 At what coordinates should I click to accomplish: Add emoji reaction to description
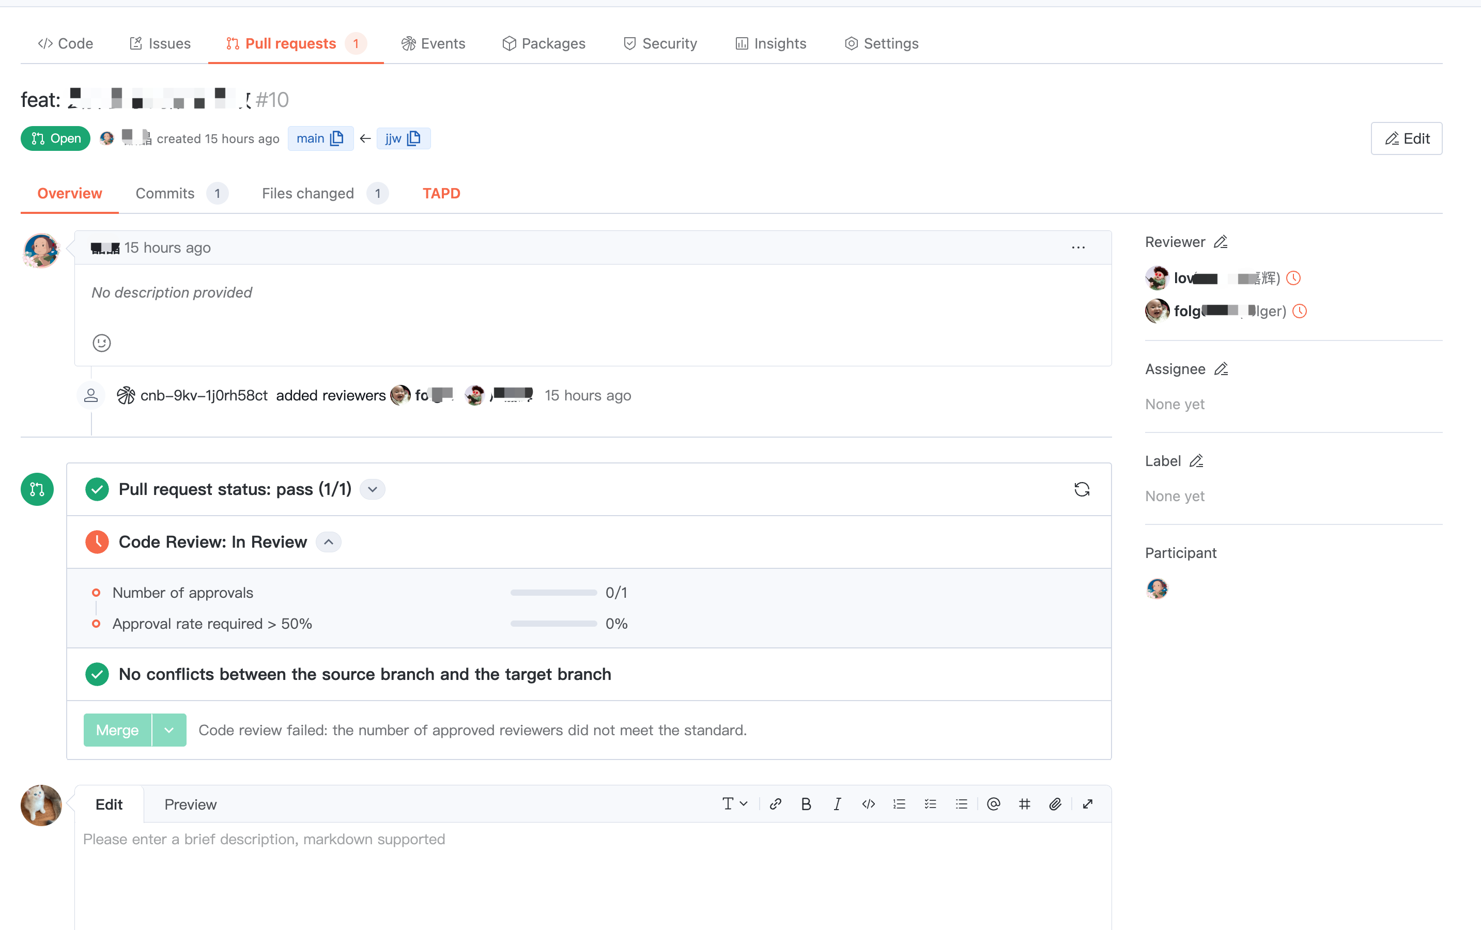(x=101, y=343)
